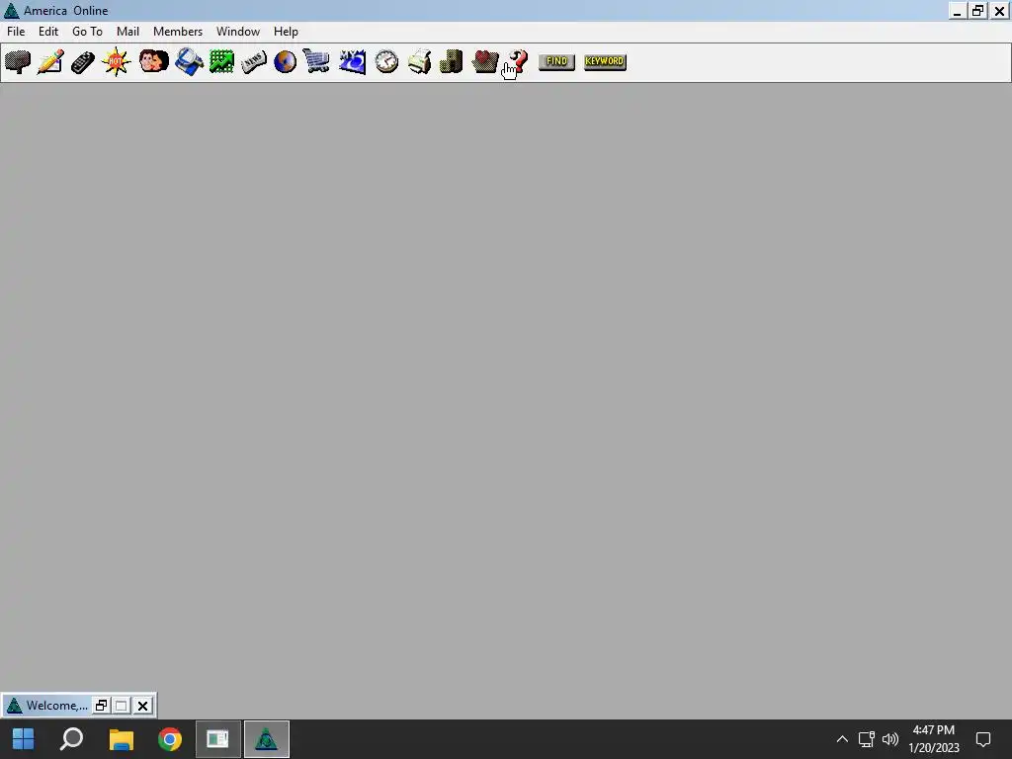
Task: Open the online clock icon
Action: (386, 62)
